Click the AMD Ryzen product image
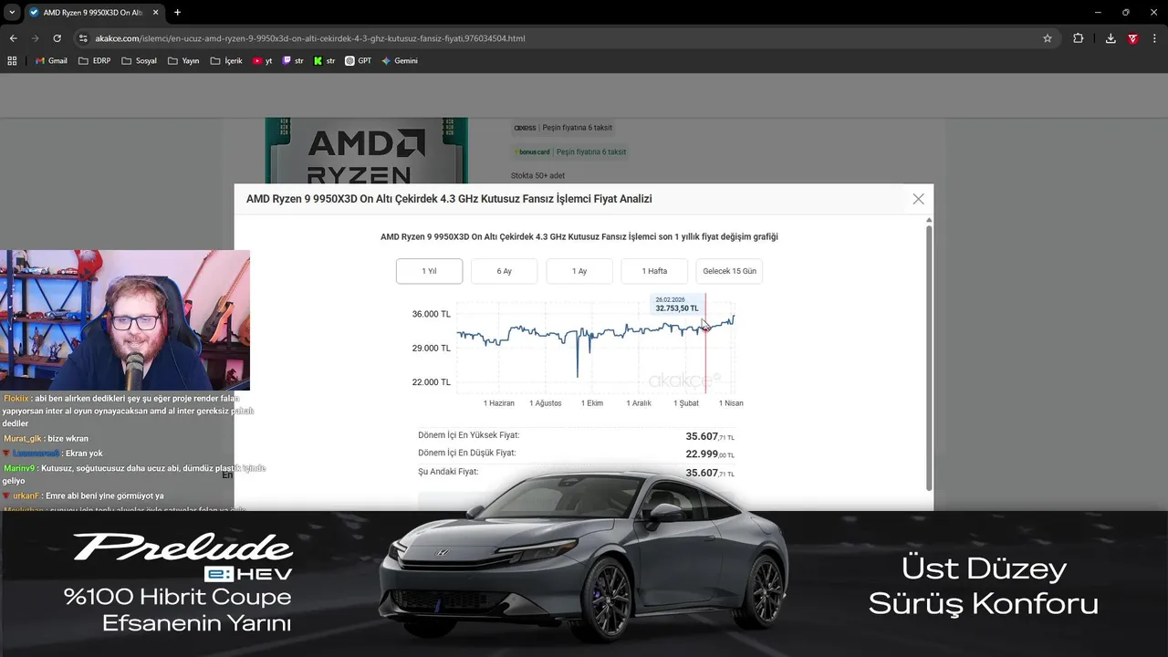This screenshot has height=657, width=1168. pyautogui.click(x=366, y=151)
